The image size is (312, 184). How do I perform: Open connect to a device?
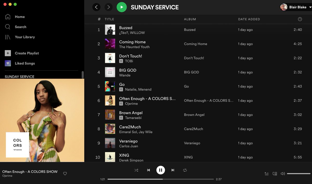point(275,174)
